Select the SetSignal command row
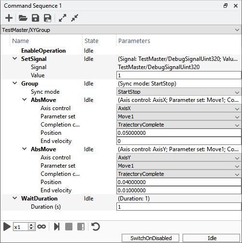 [121, 59]
